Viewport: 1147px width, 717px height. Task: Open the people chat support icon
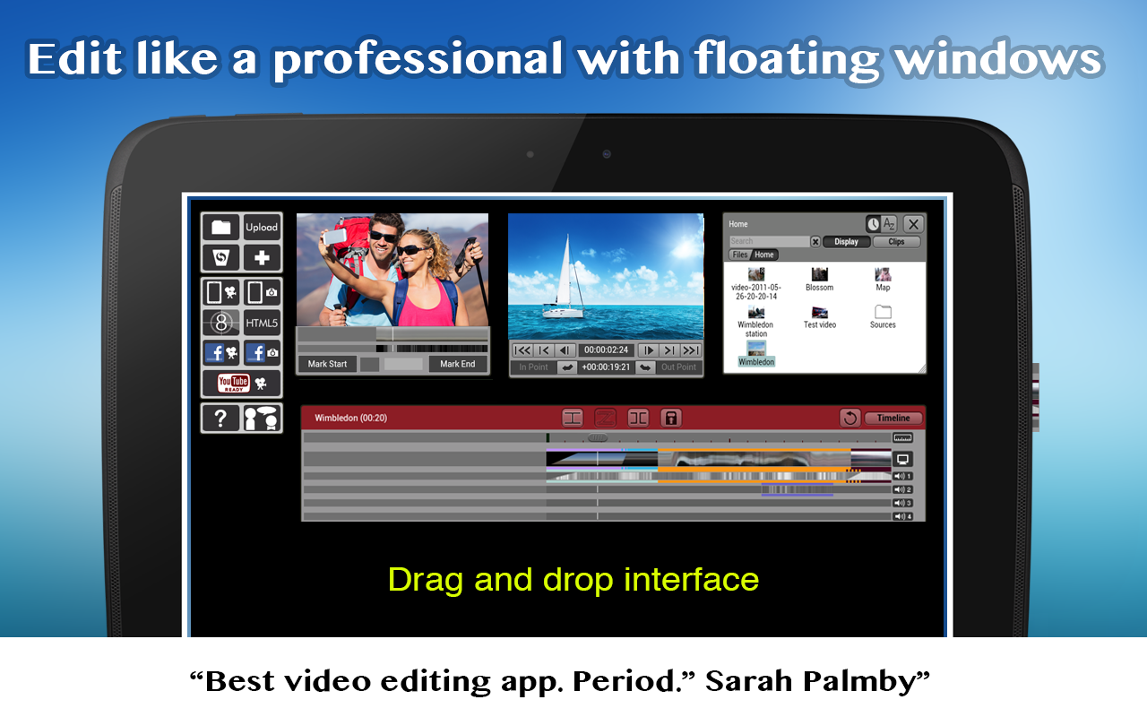click(x=262, y=419)
